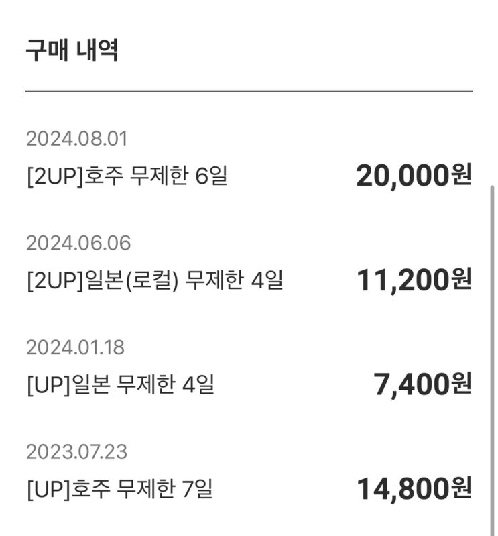Click the 7,400원 price

click(422, 384)
